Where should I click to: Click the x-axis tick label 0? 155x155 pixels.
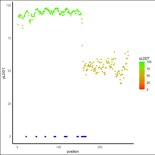pyautogui.click(x=17, y=147)
